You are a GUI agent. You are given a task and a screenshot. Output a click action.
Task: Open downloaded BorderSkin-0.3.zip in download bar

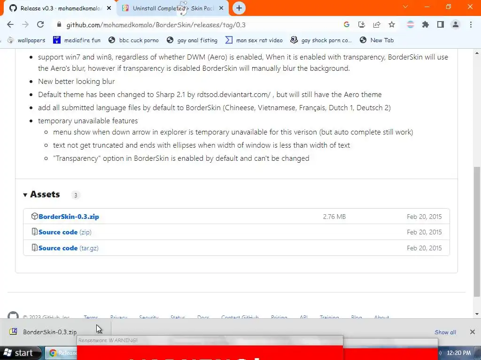pos(50,332)
